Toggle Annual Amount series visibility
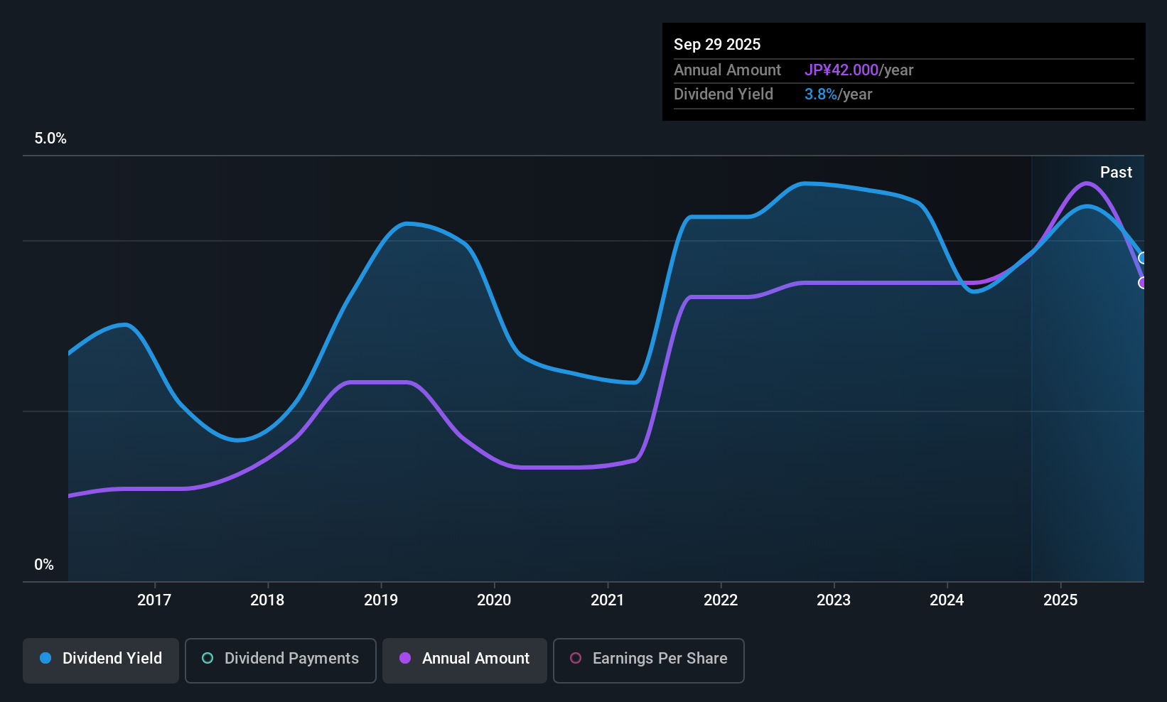 (464, 659)
